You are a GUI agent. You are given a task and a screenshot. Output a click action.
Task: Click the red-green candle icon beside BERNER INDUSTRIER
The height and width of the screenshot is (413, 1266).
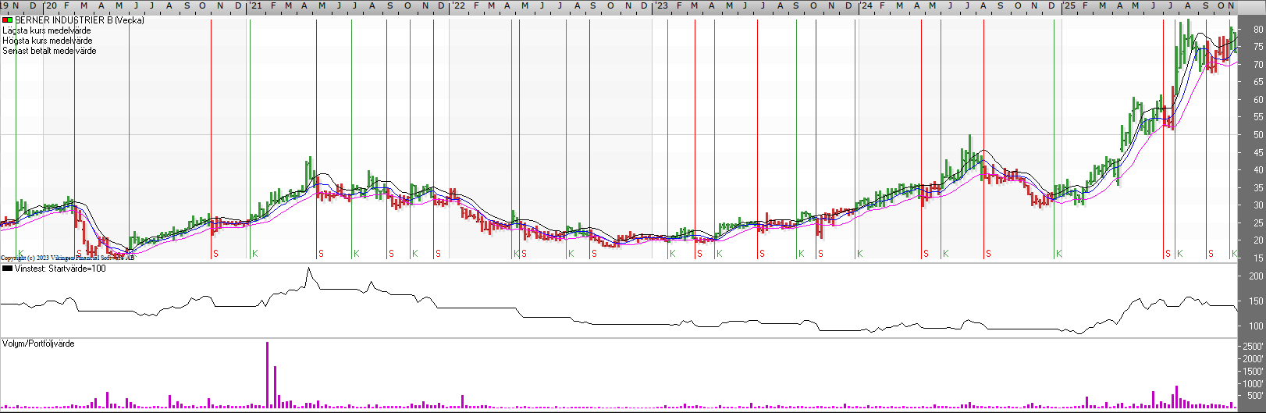click(x=7, y=20)
